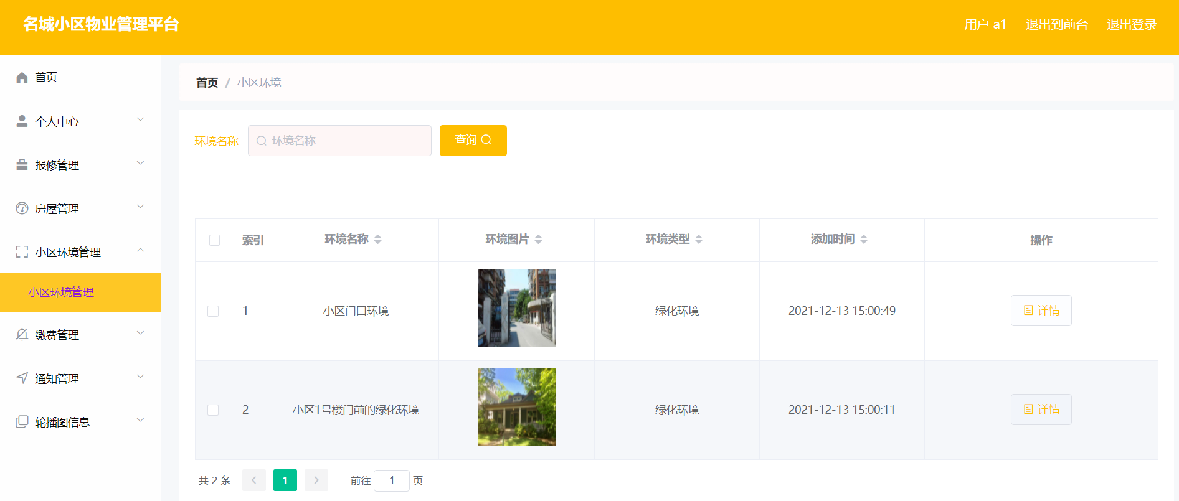Click 用户 a1 in the header

pyautogui.click(x=985, y=25)
